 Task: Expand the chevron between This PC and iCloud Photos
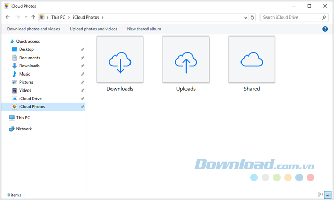coord(69,17)
